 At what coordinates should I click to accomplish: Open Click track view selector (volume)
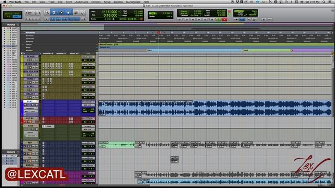pyautogui.click(x=30, y=133)
